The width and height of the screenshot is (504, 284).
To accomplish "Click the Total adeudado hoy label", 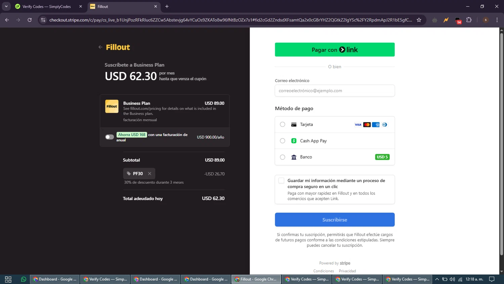I will pyautogui.click(x=143, y=199).
